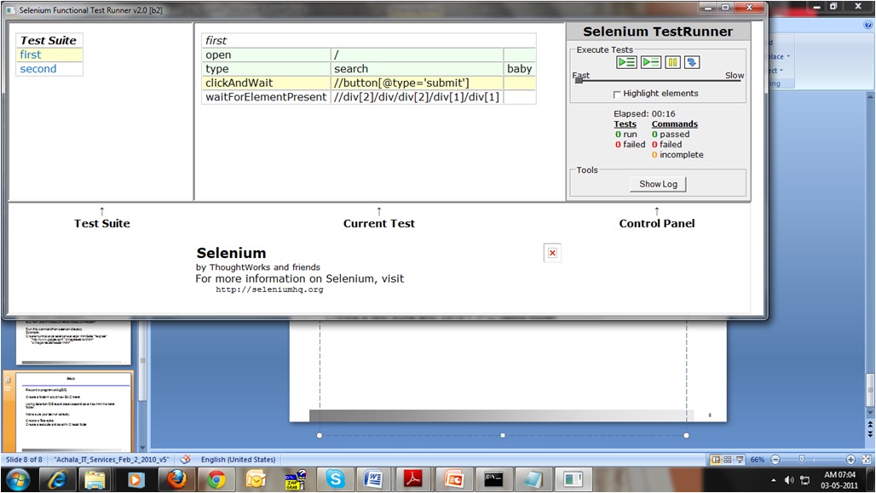Click PowerPoint zoom out minus button
Image resolution: width=876 pixels, height=493 pixels.
click(x=775, y=460)
